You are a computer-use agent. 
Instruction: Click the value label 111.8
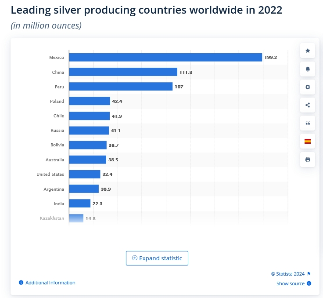coord(186,72)
